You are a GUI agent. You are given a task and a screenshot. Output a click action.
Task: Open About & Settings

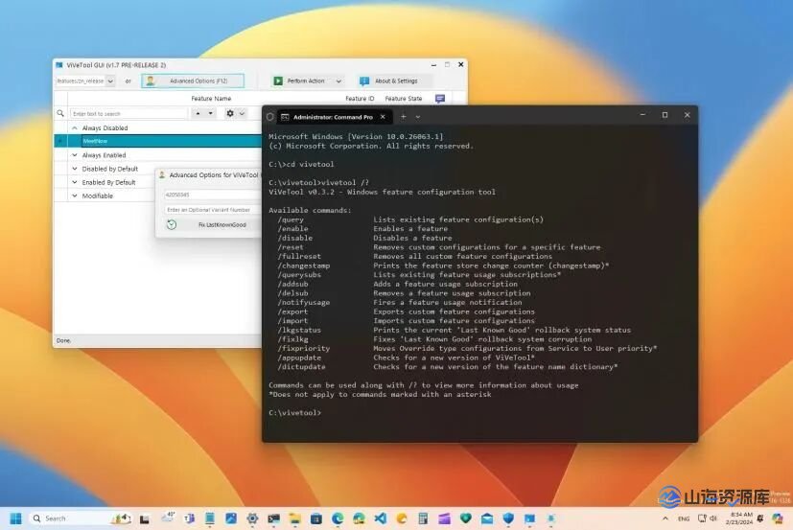(x=394, y=81)
